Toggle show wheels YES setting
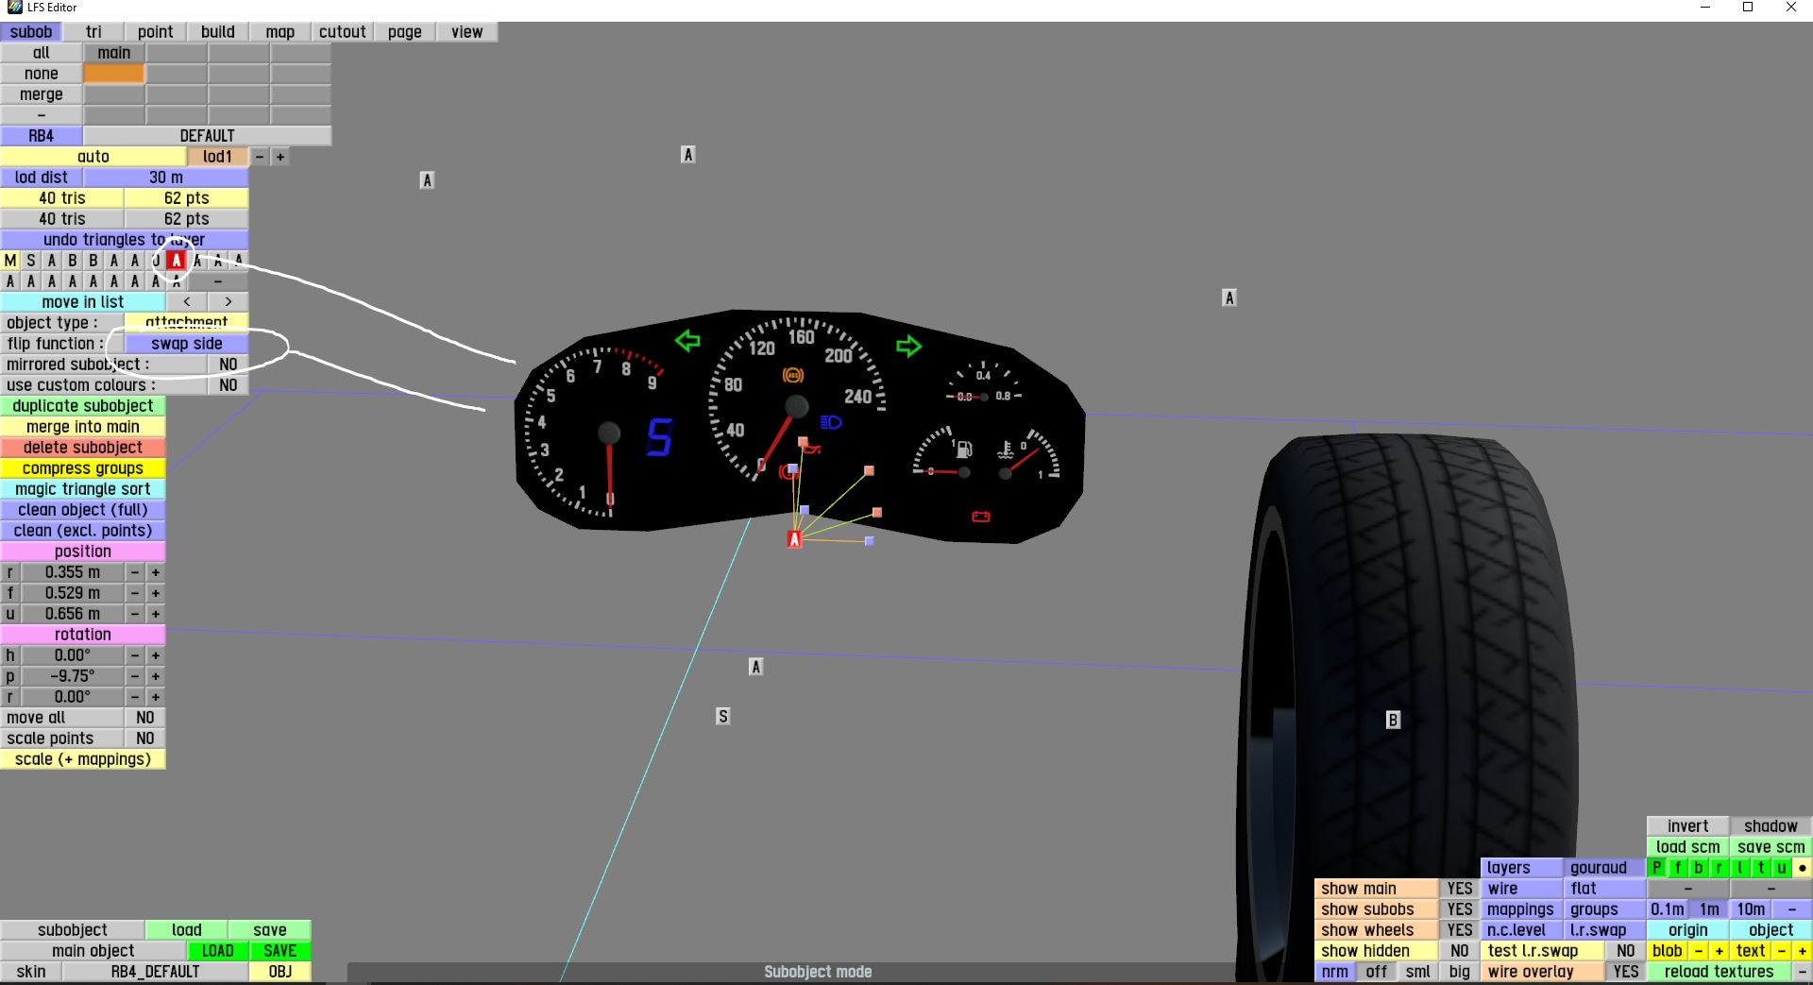The height and width of the screenshot is (985, 1813). 1460,930
